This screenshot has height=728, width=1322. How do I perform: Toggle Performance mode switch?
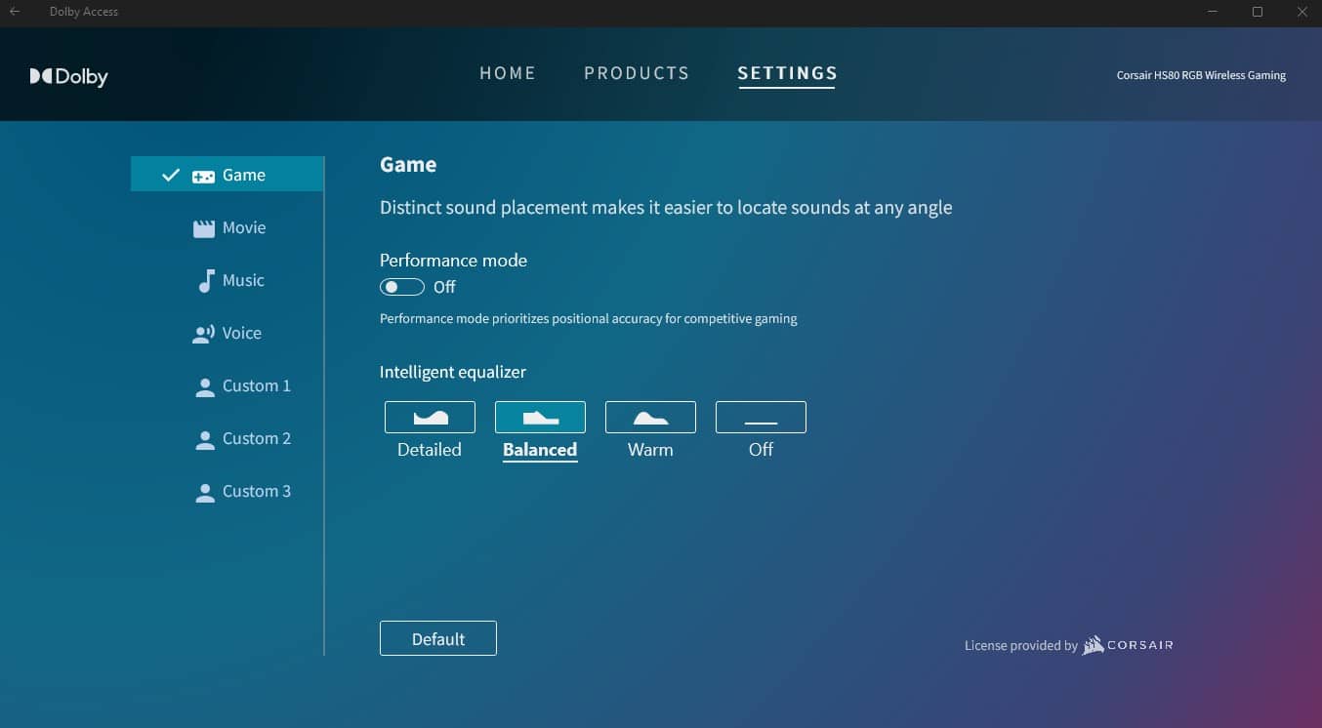point(402,287)
